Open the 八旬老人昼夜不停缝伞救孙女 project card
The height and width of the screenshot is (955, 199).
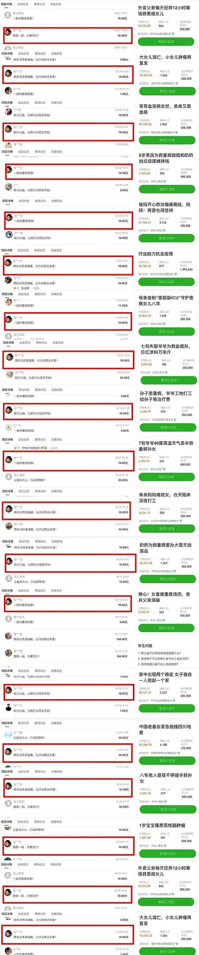167,793
